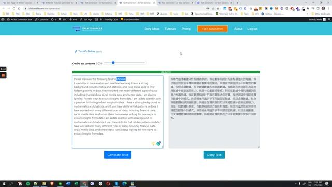Show hidden system tray icons

(x=296, y=183)
